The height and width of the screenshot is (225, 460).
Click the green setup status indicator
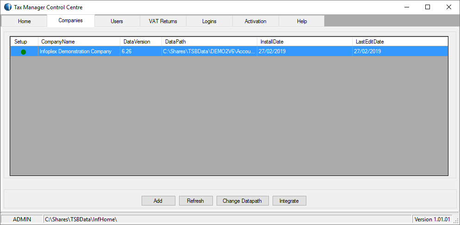coord(23,52)
